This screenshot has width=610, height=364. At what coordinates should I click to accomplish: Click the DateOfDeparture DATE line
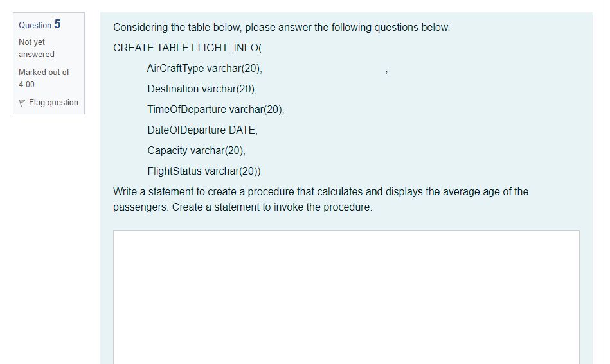pyautogui.click(x=202, y=130)
